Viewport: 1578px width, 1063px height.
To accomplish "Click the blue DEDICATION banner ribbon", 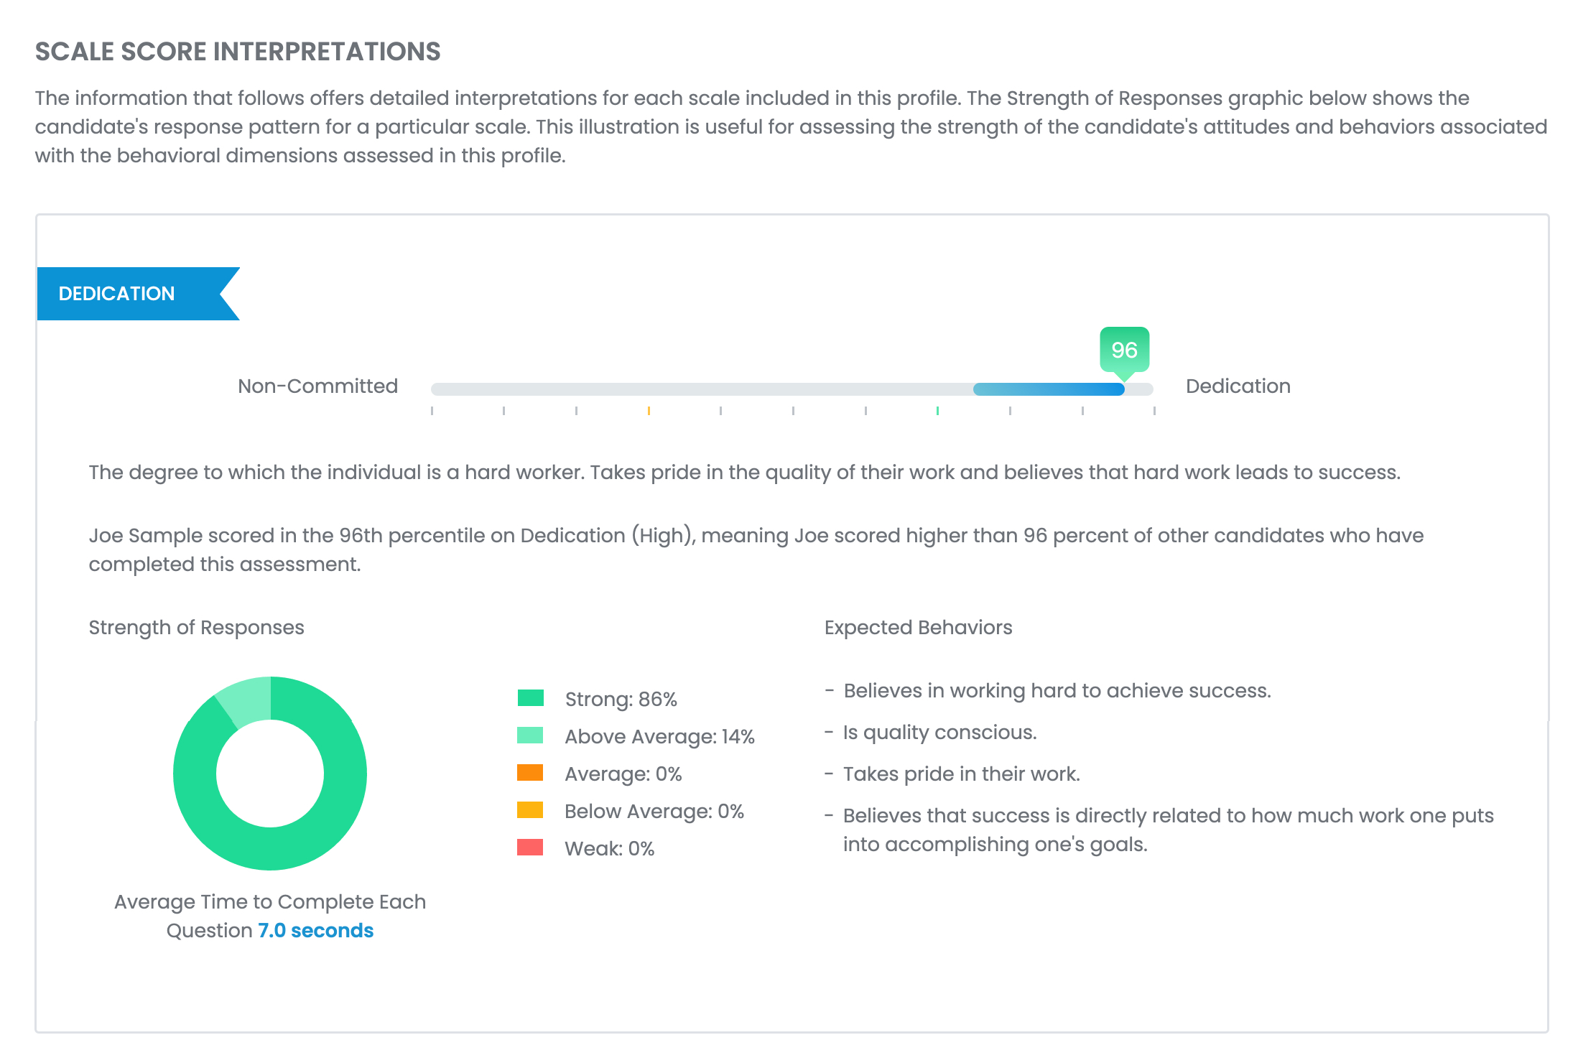I will [129, 294].
